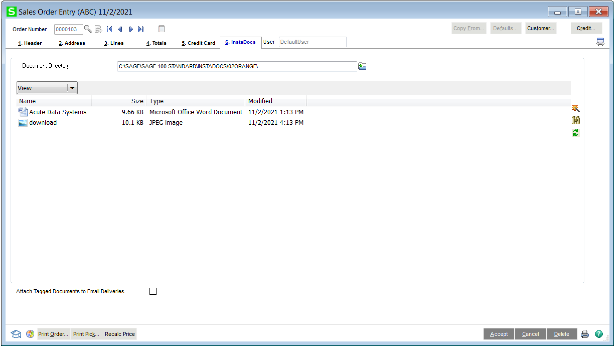
Task: Advance to next order record
Action: 131,29
